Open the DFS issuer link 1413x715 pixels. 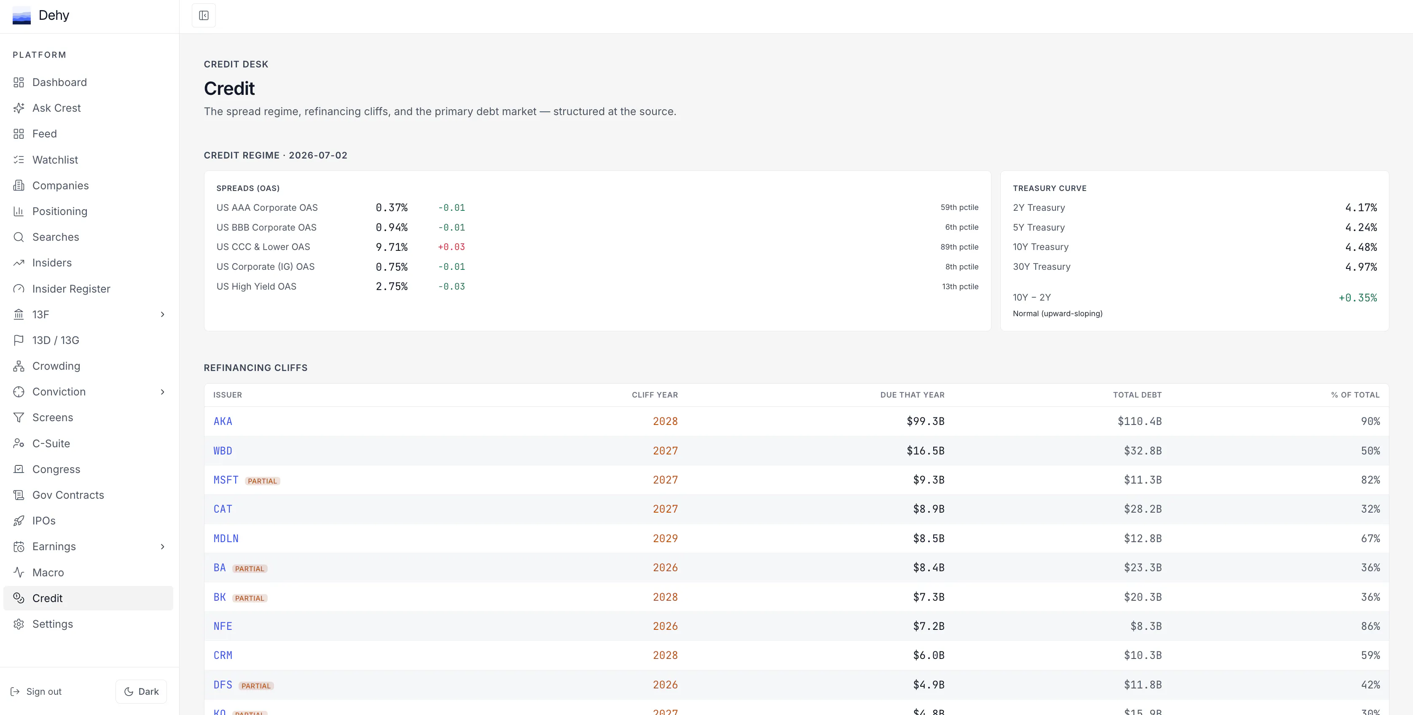[223, 685]
